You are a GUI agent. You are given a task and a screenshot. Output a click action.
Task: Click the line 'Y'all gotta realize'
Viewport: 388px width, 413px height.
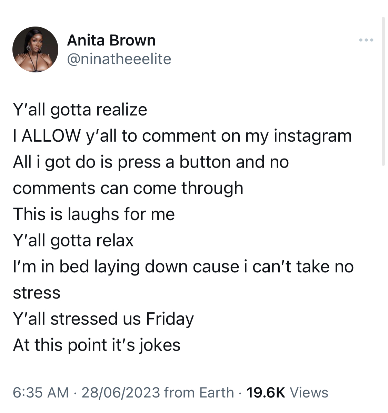tap(80, 110)
